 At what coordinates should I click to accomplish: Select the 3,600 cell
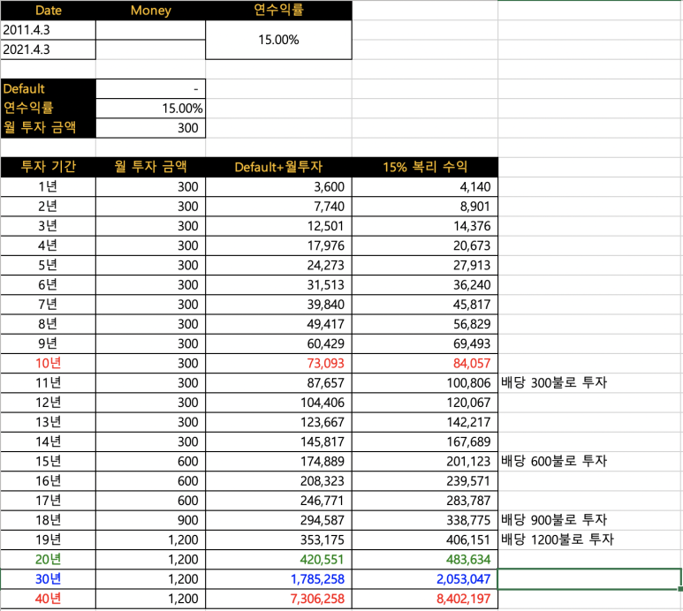[x=278, y=186]
